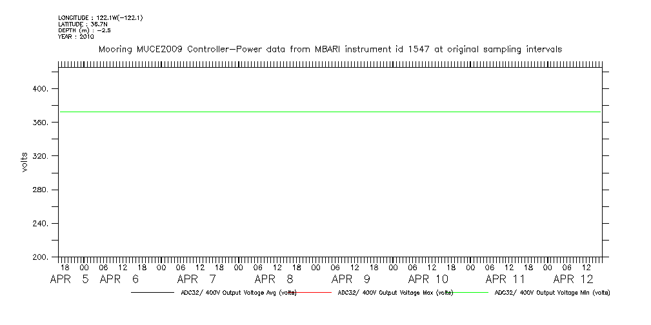Click the 280 y-axis tick label
The height and width of the screenshot is (325, 651).
(x=41, y=190)
